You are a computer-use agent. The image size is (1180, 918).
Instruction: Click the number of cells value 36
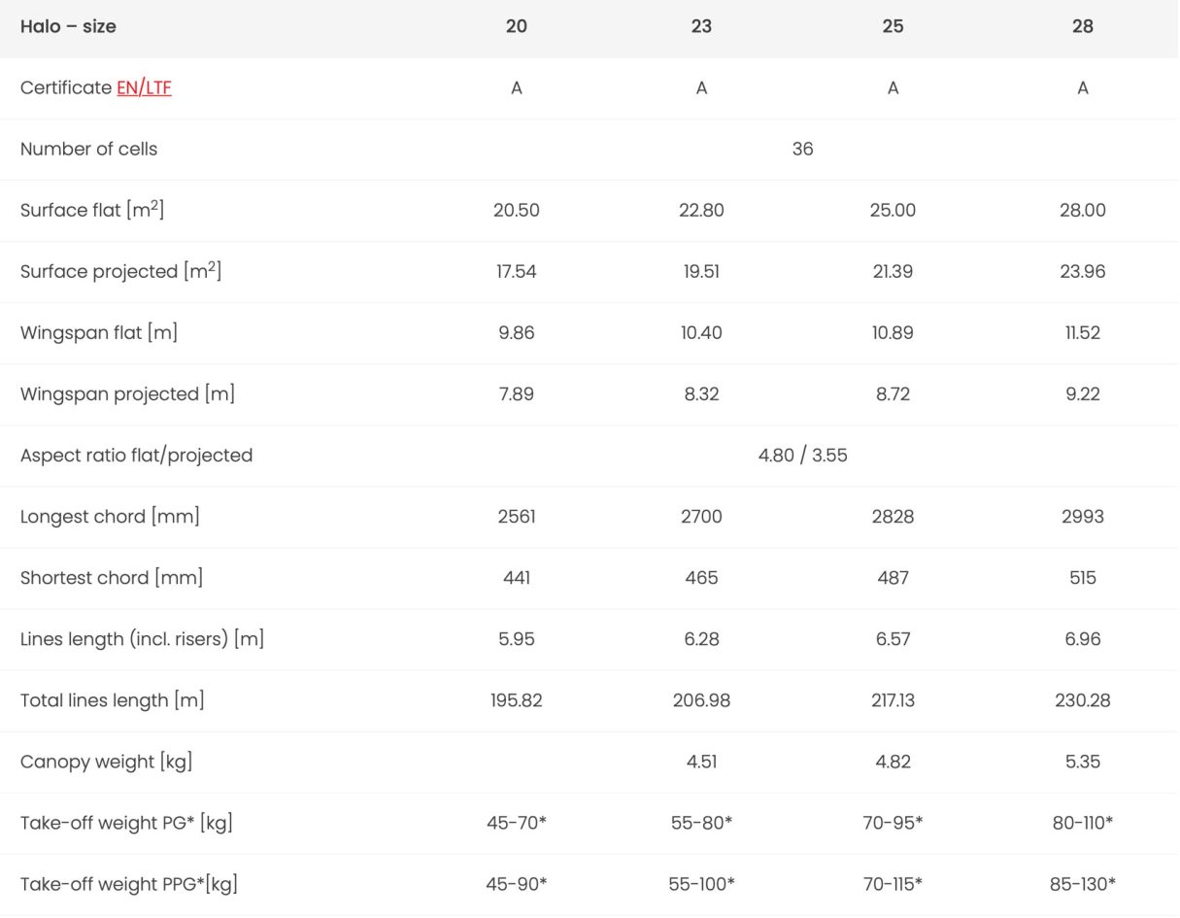(802, 149)
